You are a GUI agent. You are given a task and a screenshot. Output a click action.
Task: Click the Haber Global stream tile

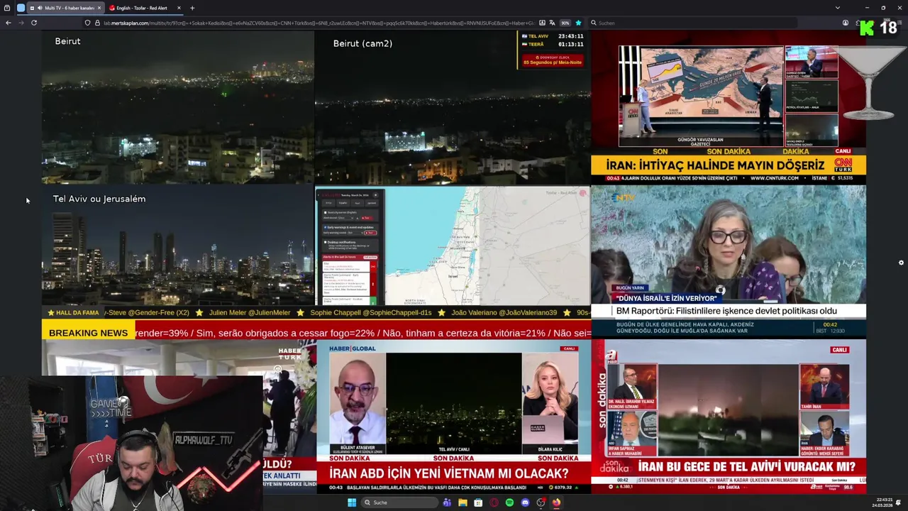point(453,417)
